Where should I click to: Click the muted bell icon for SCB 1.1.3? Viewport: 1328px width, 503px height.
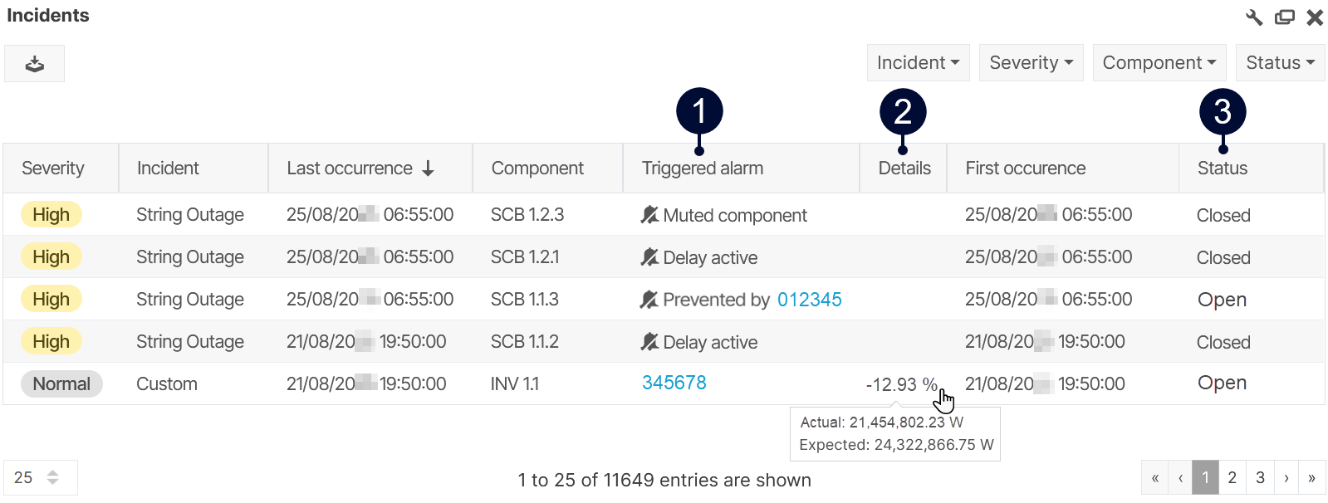click(x=649, y=300)
